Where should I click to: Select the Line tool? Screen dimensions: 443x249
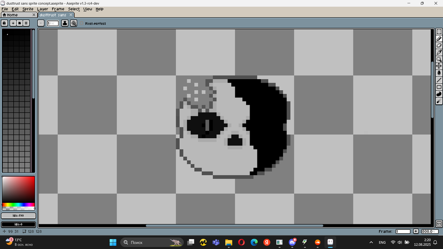pos(439,80)
